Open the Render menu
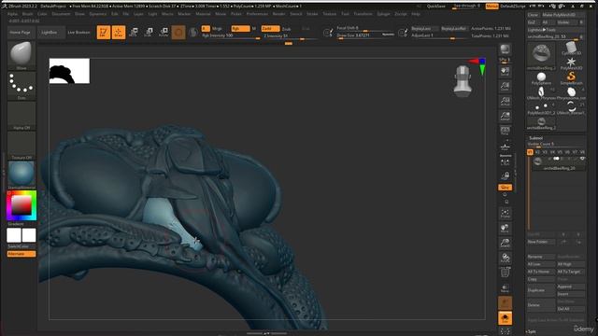 (x=278, y=14)
